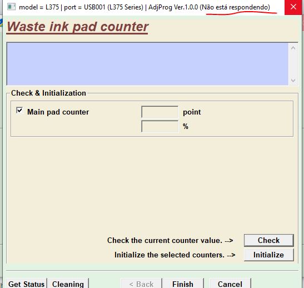This screenshot has width=304, height=288.
Task: Focus the percent value field
Action: 160,126
